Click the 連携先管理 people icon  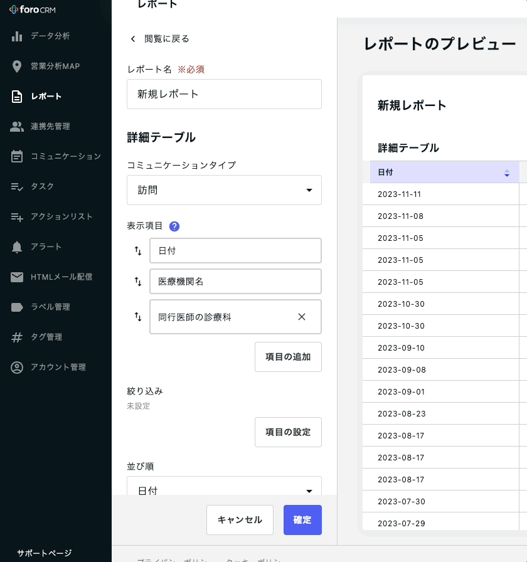click(17, 127)
